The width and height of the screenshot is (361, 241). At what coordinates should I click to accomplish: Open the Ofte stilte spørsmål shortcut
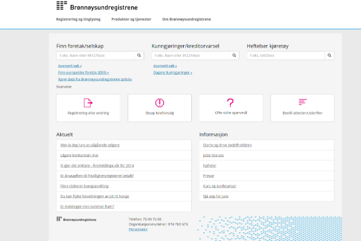click(231, 108)
